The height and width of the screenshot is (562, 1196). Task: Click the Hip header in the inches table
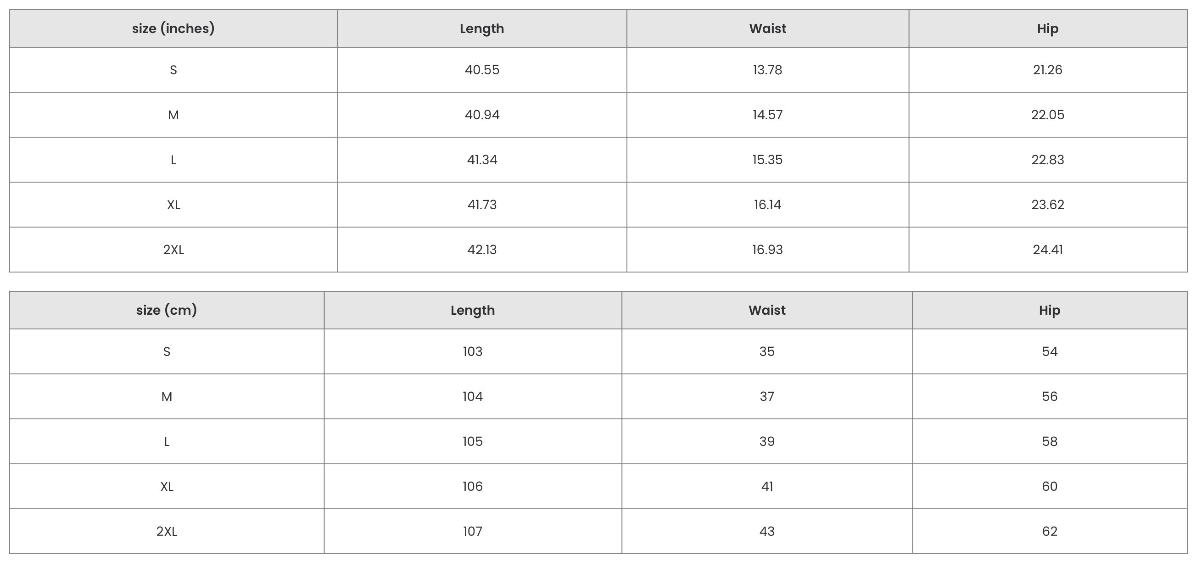coord(1047,29)
